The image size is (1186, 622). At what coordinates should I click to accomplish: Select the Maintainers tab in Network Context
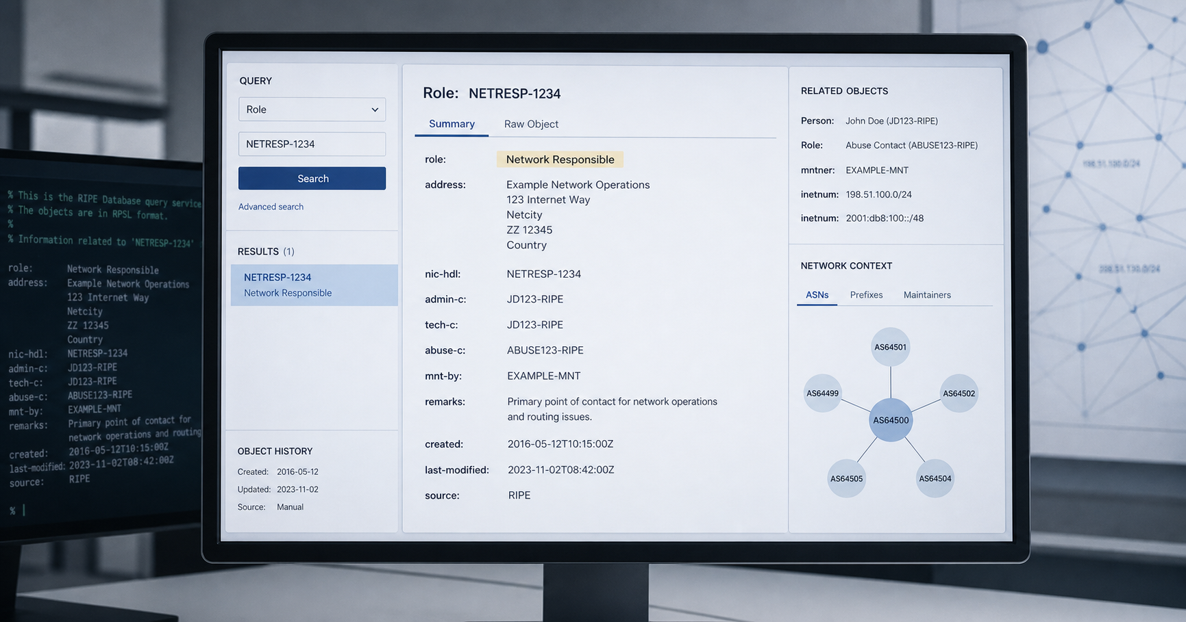click(927, 295)
